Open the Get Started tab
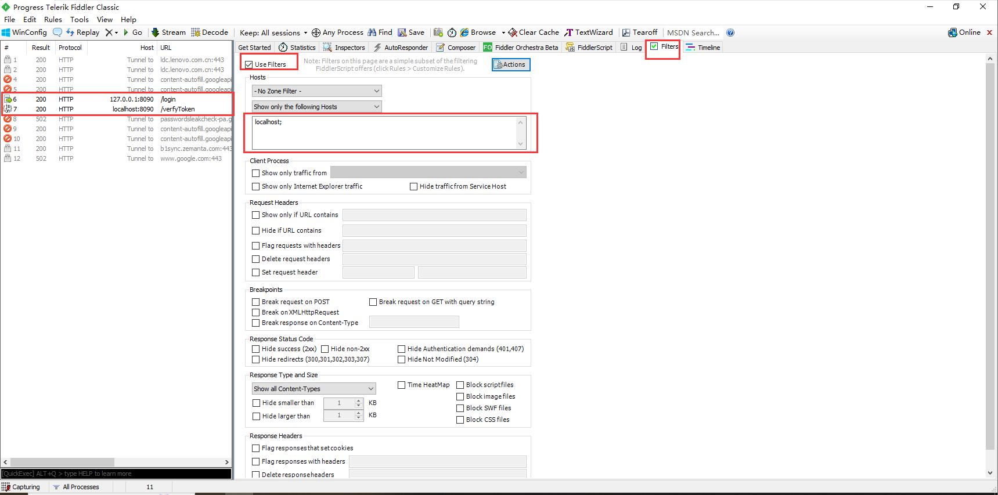 (254, 48)
